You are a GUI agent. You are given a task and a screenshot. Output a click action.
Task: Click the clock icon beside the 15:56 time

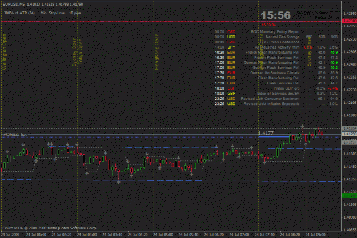click(298, 15)
